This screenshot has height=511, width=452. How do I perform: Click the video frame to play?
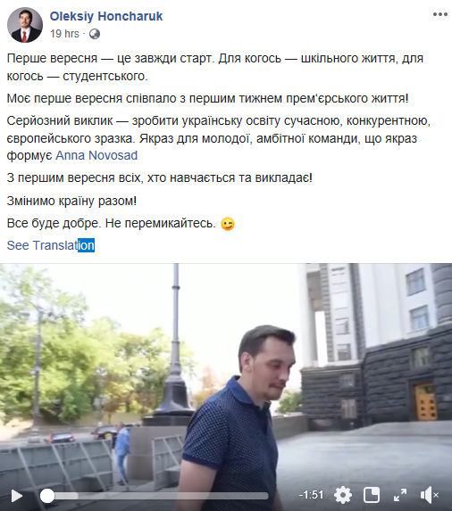[226, 375]
